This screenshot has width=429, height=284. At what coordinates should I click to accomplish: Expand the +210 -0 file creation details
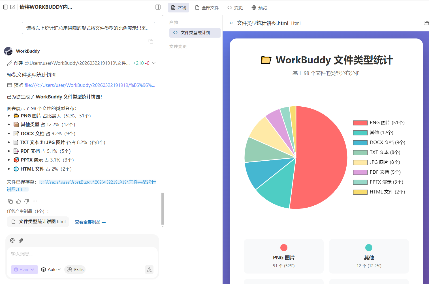click(153, 63)
